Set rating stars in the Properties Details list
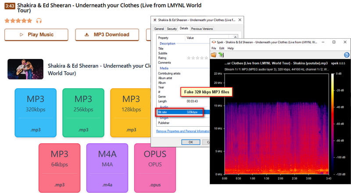Screen dimensions: 351x193 [x=197, y=58]
